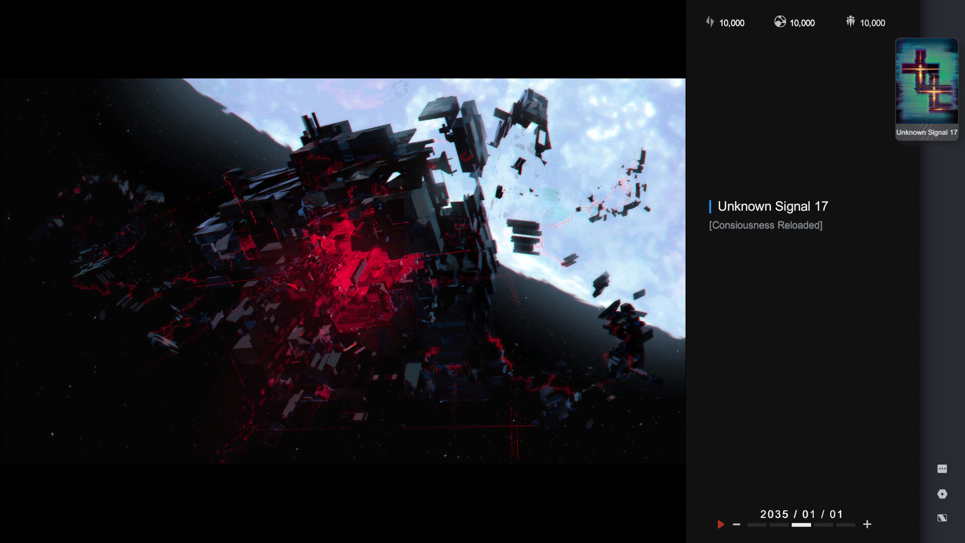Image resolution: width=965 pixels, height=543 pixels.
Task: Toggle the highlighted middle speed segment
Action: pyautogui.click(x=801, y=524)
